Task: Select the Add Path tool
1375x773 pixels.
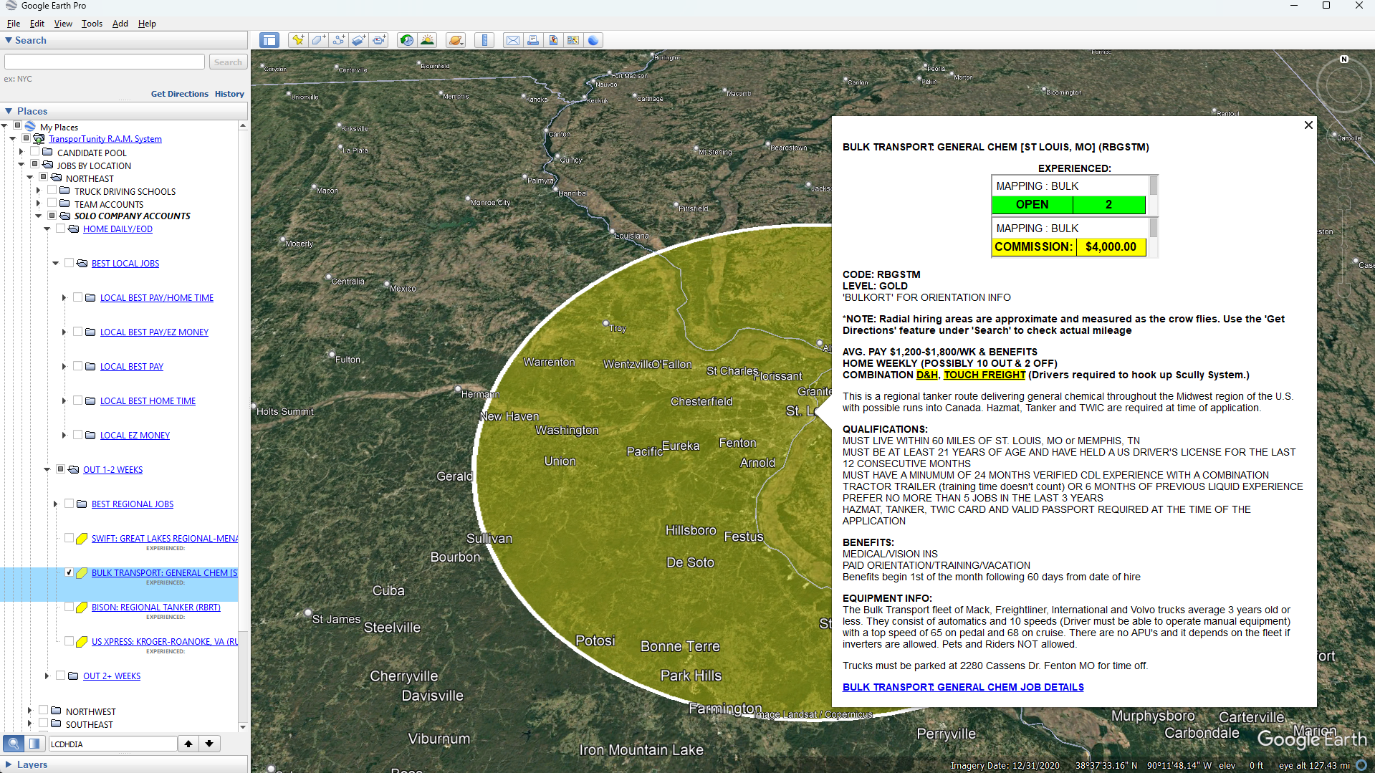Action: pos(338,40)
